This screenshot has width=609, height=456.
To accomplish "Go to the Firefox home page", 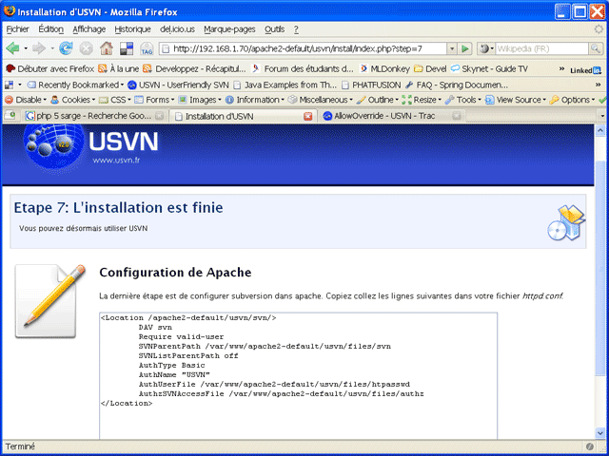I will point(106,48).
